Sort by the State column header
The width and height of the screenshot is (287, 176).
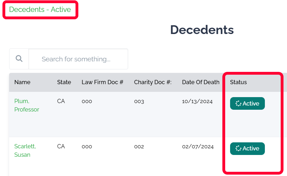(64, 82)
